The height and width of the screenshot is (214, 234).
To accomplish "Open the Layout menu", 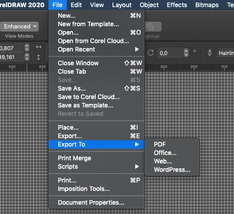I will pos(121,5).
